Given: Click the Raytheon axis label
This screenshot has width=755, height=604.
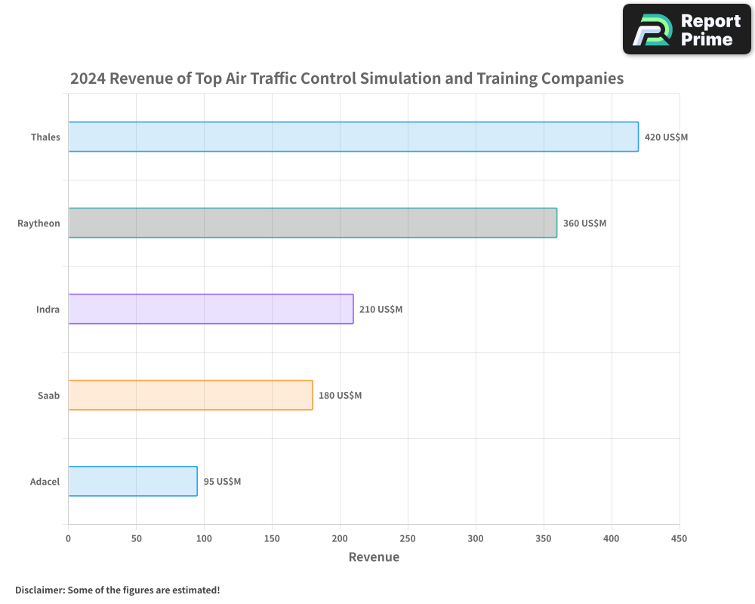Looking at the screenshot, I should point(39,223).
